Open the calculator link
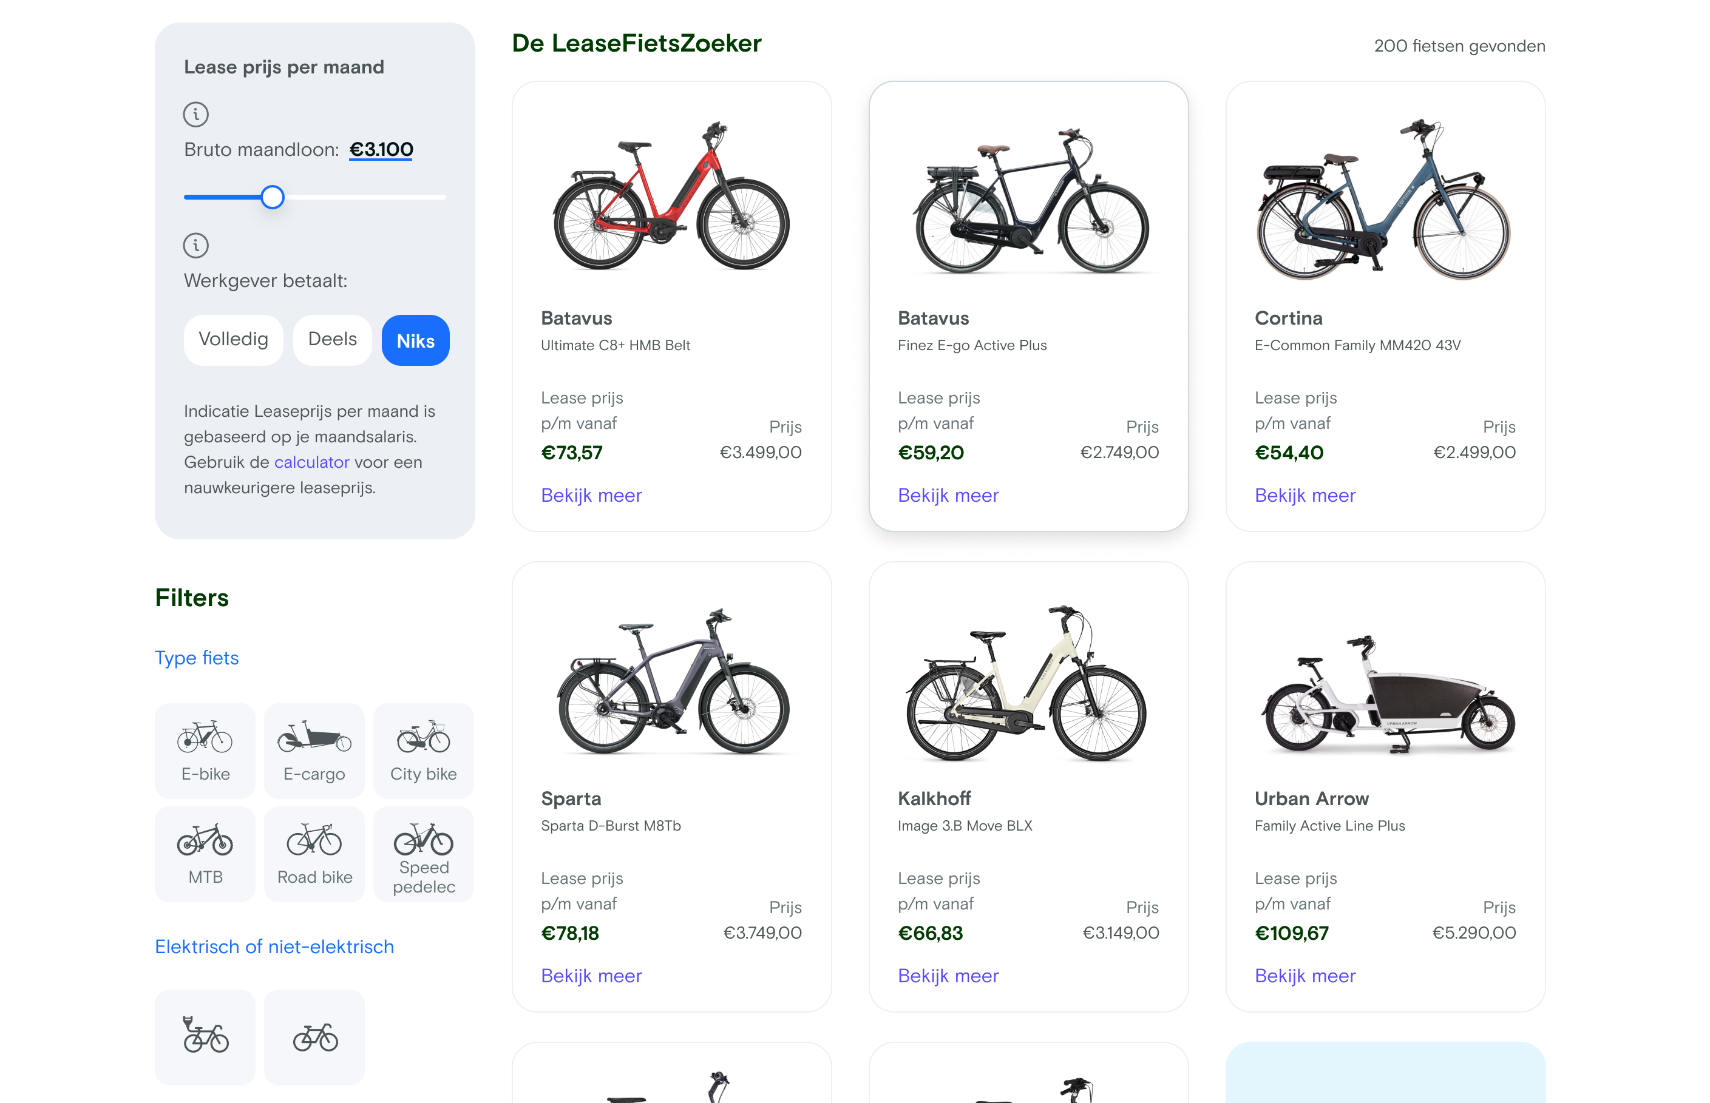1710x1103 pixels. pos(311,462)
